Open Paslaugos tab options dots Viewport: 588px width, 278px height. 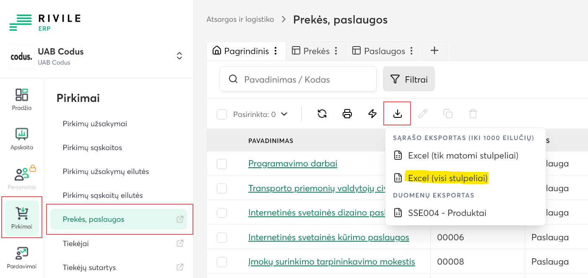click(x=412, y=51)
